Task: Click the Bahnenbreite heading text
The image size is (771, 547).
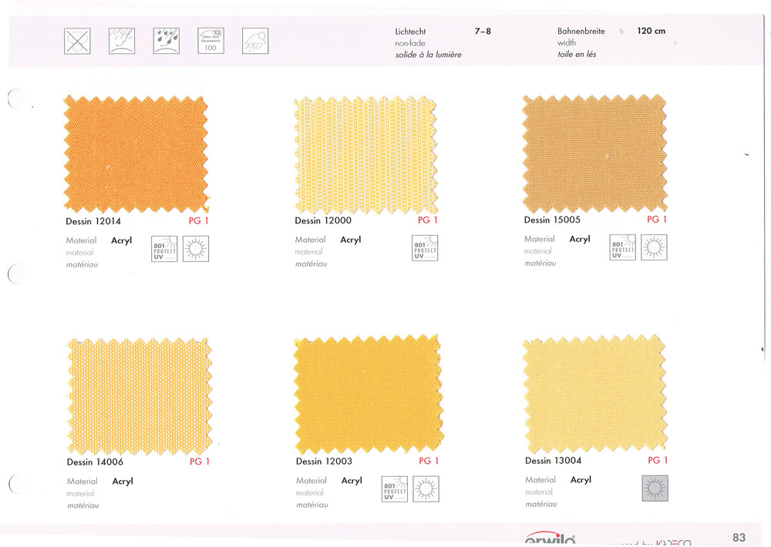Action: point(581,31)
